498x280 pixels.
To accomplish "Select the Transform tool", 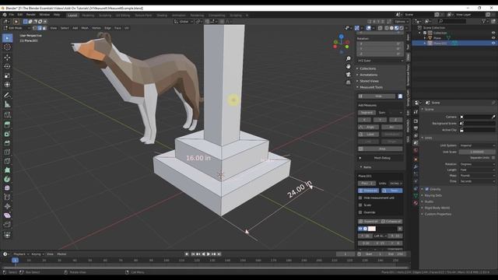I will tap(7, 85).
